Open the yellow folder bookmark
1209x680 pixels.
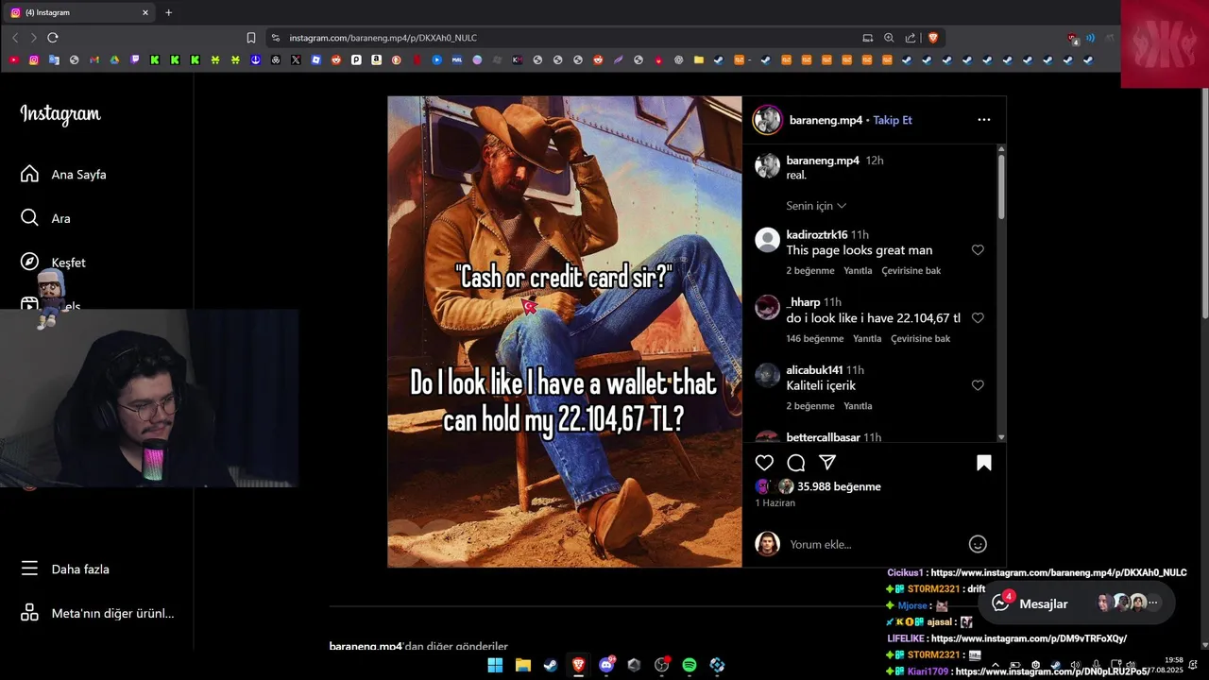pos(699,59)
